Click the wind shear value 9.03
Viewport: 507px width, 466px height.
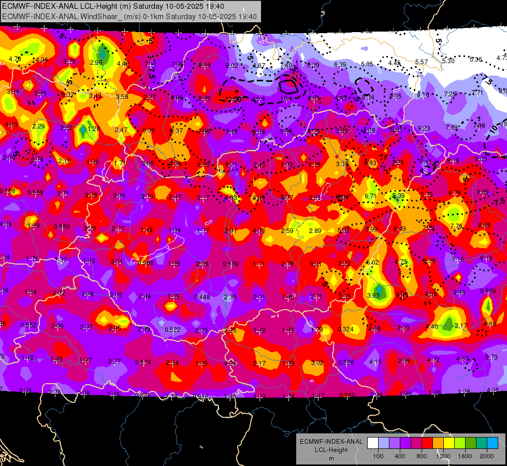[481, 158]
